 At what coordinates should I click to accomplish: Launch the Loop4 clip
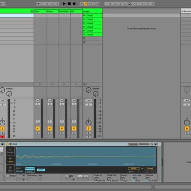(84, 27)
